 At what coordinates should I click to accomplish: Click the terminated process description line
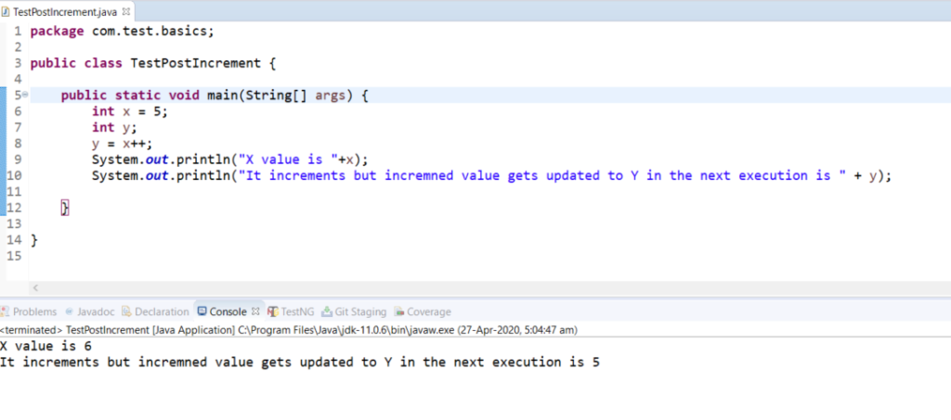[x=232, y=329]
